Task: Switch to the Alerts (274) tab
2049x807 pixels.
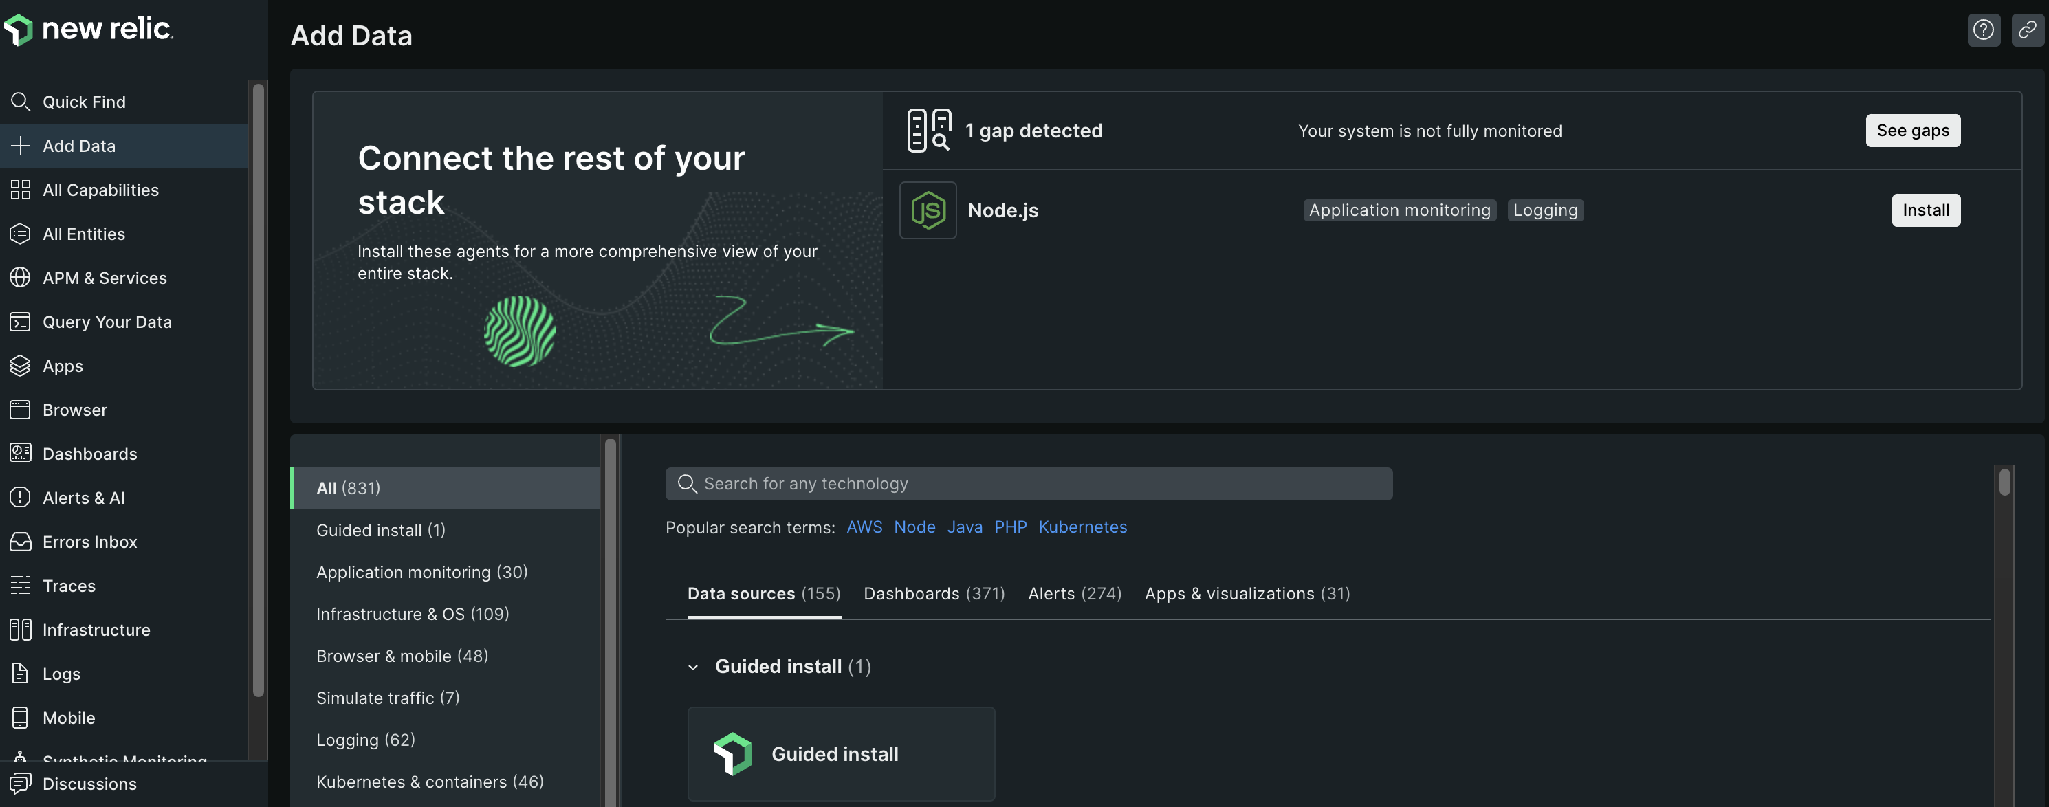Action: click(x=1074, y=594)
